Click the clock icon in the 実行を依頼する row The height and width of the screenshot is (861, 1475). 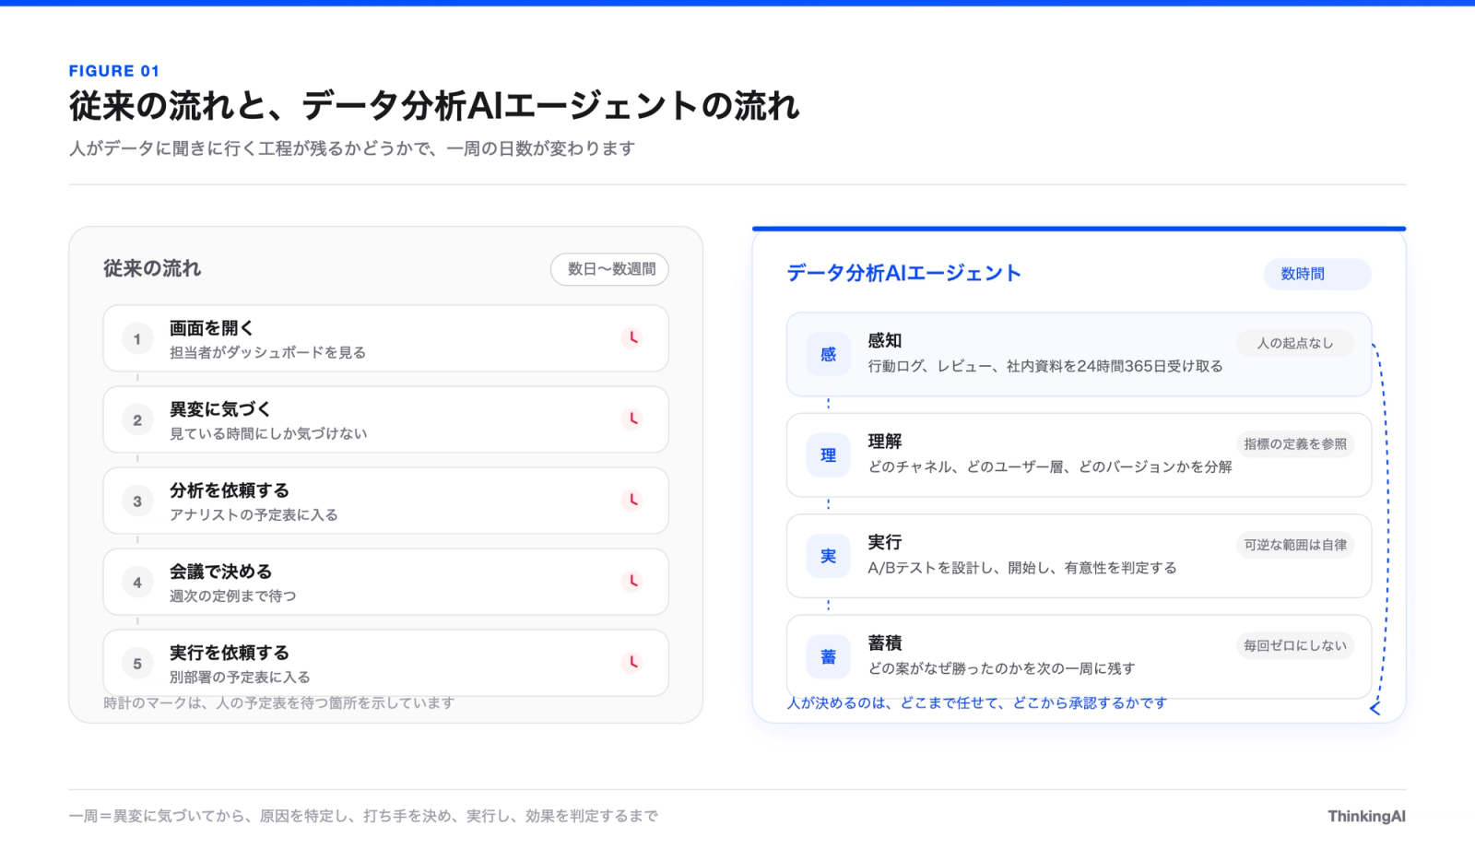(x=632, y=663)
